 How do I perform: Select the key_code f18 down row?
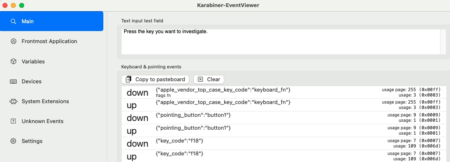coord(284,143)
